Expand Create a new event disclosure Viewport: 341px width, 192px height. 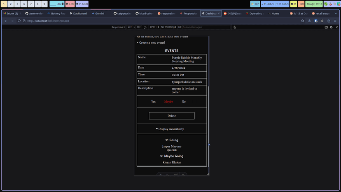click(151, 43)
